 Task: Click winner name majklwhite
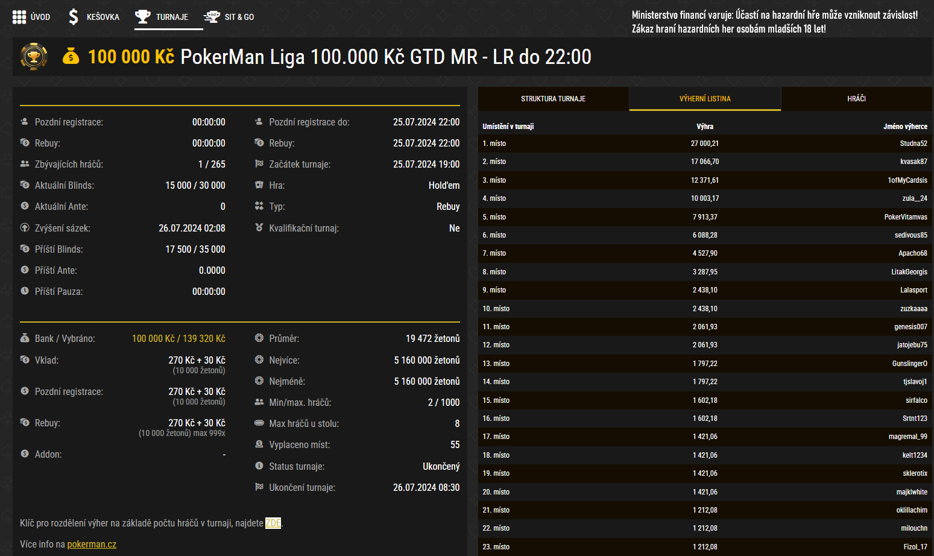[x=912, y=492]
